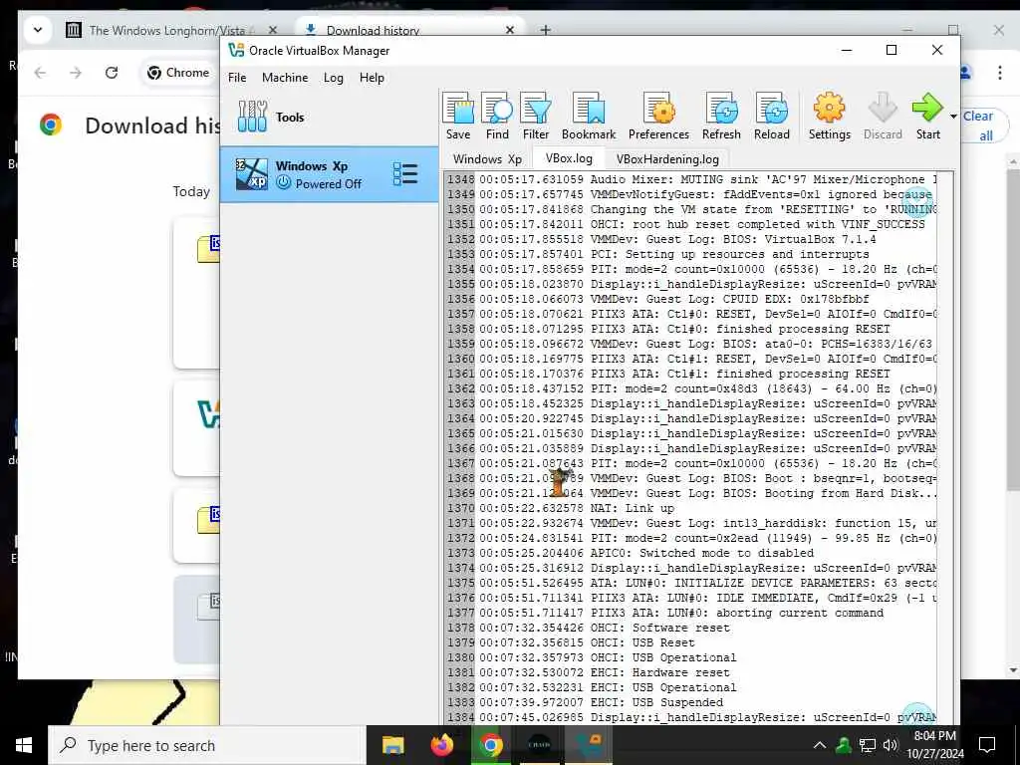This screenshot has width=1020, height=765.
Task: Switch to the VBoxHardening.log tab
Action: [x=667, y=158]
